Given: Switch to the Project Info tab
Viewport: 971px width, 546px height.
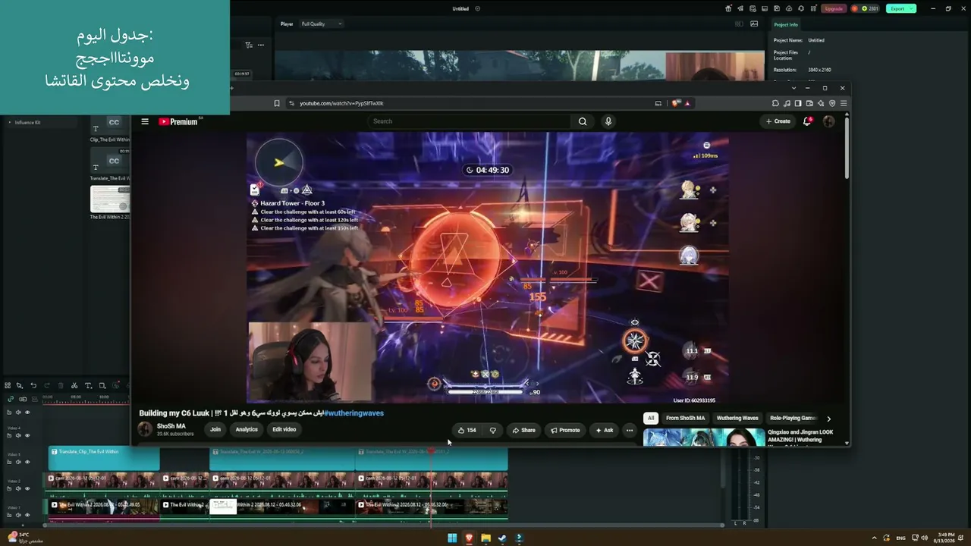Looking at the screenshot, I should tap(785, 24).
